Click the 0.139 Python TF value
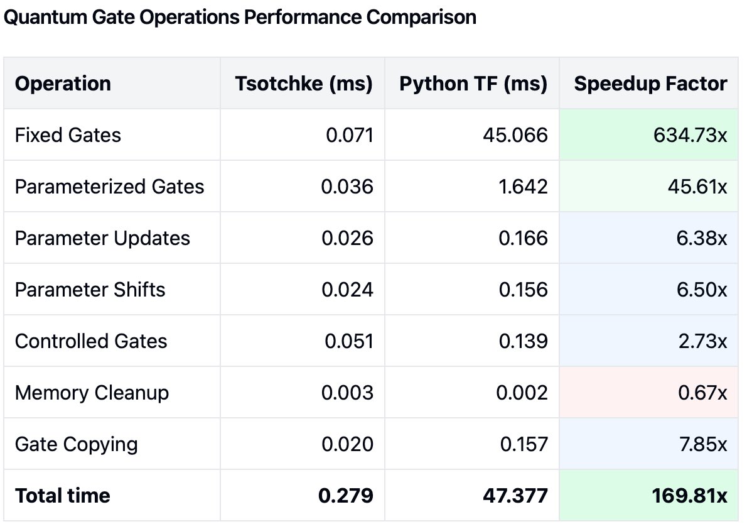747x529 pixels. click(x=523, y=341)
